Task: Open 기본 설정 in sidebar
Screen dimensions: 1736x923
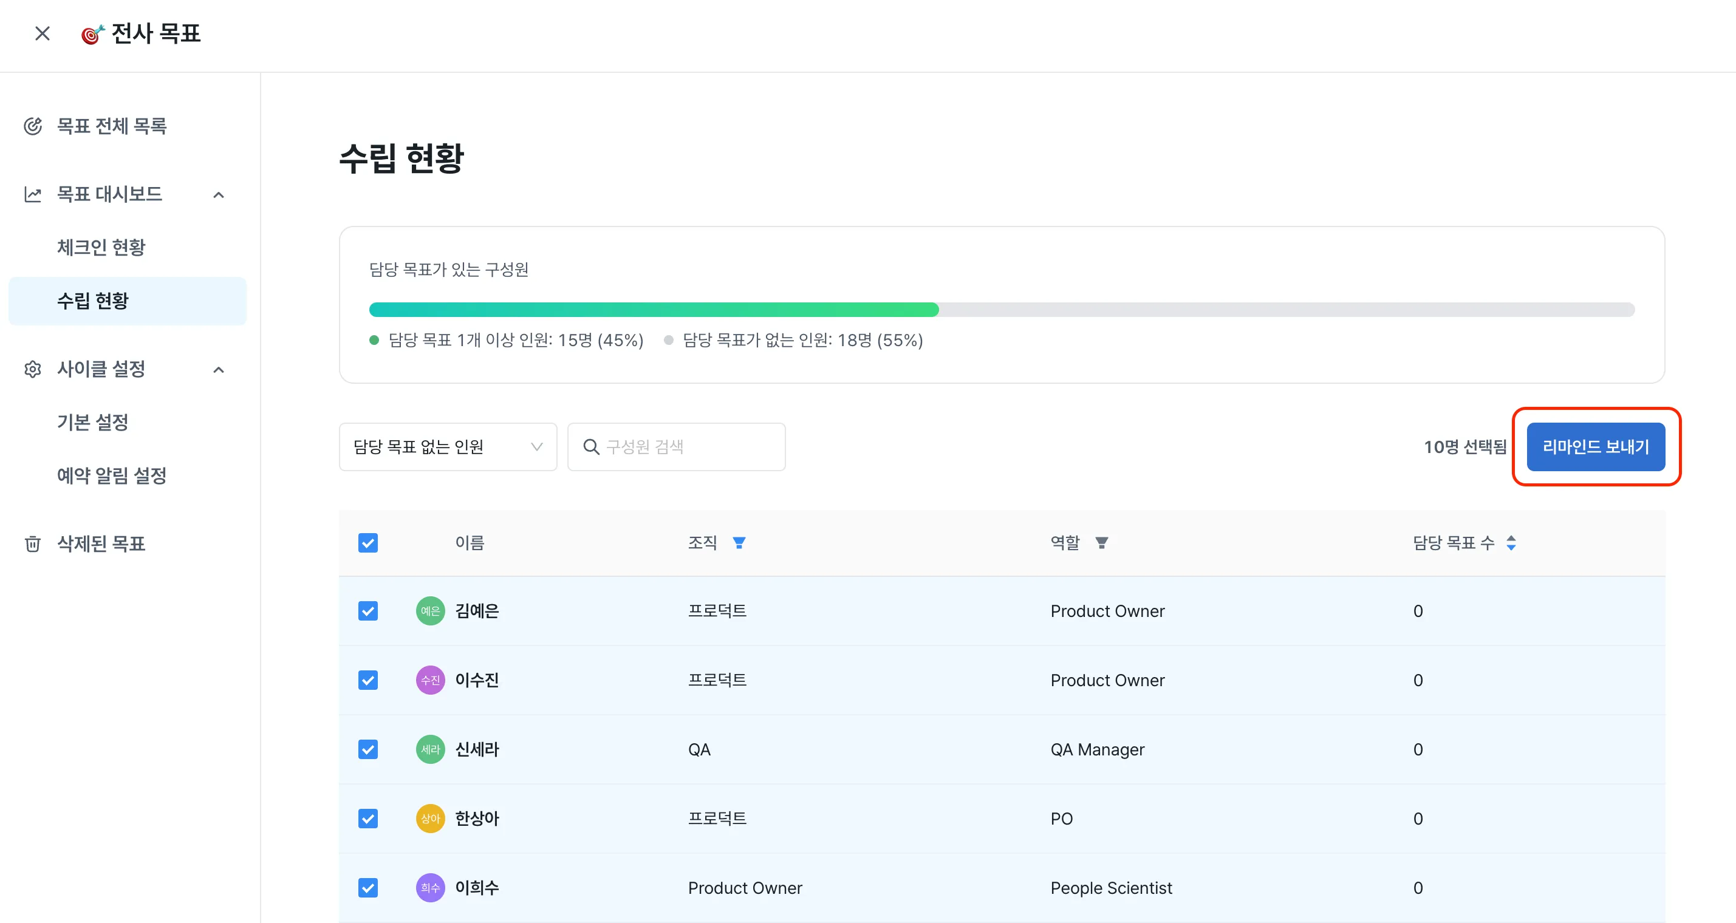Action: click(x=93, y=423)
